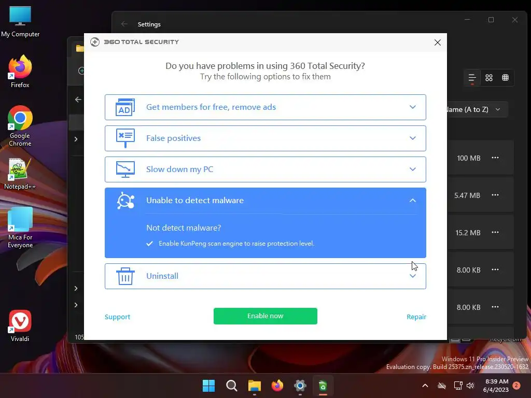The height and width of the screenshot is (398, 531).
Task: Open the Notepad++ desktop shortcut
Action: click(x=20, y=174)
